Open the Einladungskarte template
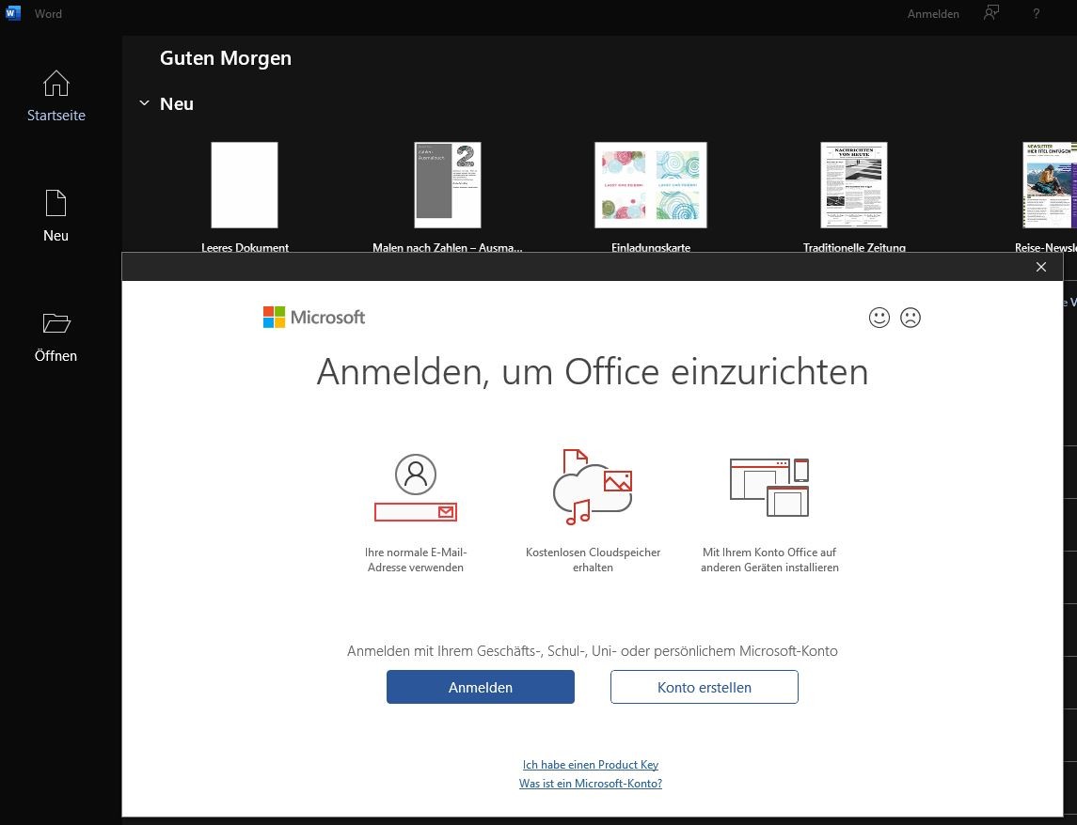This screenshot has height=825, width=1077. coord(650,185)
